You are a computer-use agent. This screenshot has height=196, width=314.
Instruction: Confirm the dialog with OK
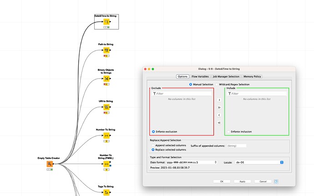[x=222, y=181]
